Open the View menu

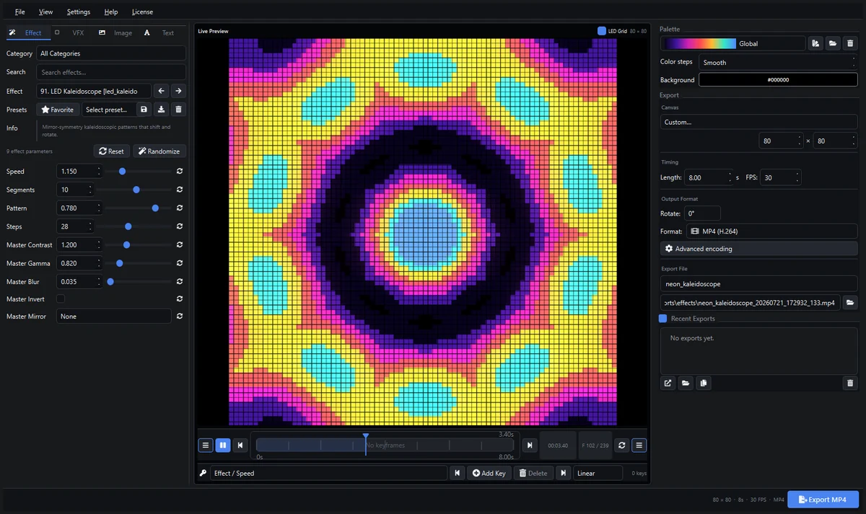[x=45, y=12]
